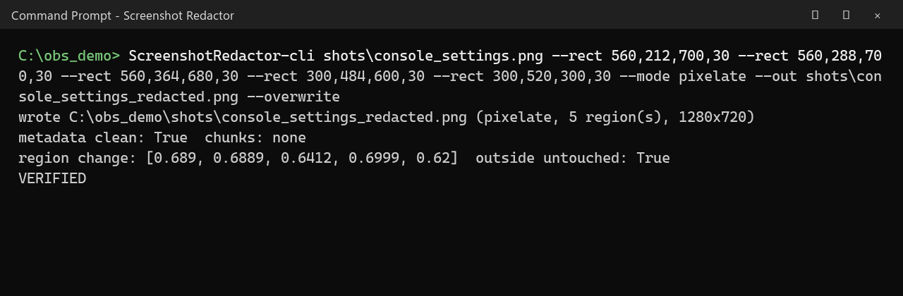This screenshot has height=296, width=903.
Task: Click the metadata clean: True text
Action: pyautogui.click(x=103, y=137)
